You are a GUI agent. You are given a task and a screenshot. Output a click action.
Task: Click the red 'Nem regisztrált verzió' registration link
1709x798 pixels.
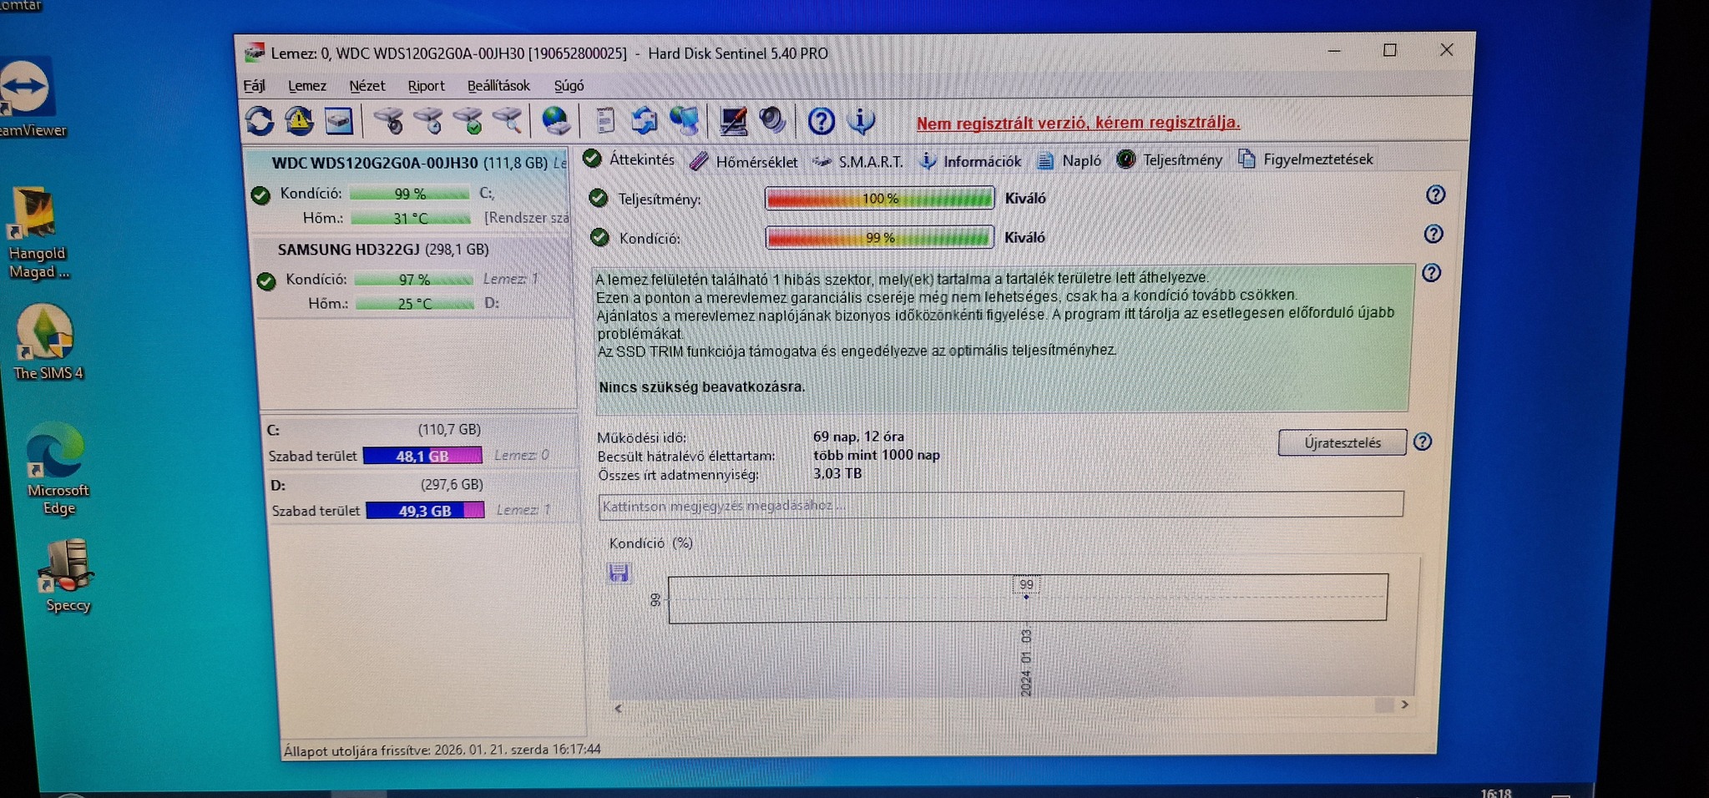click(x=1078, y=123)
